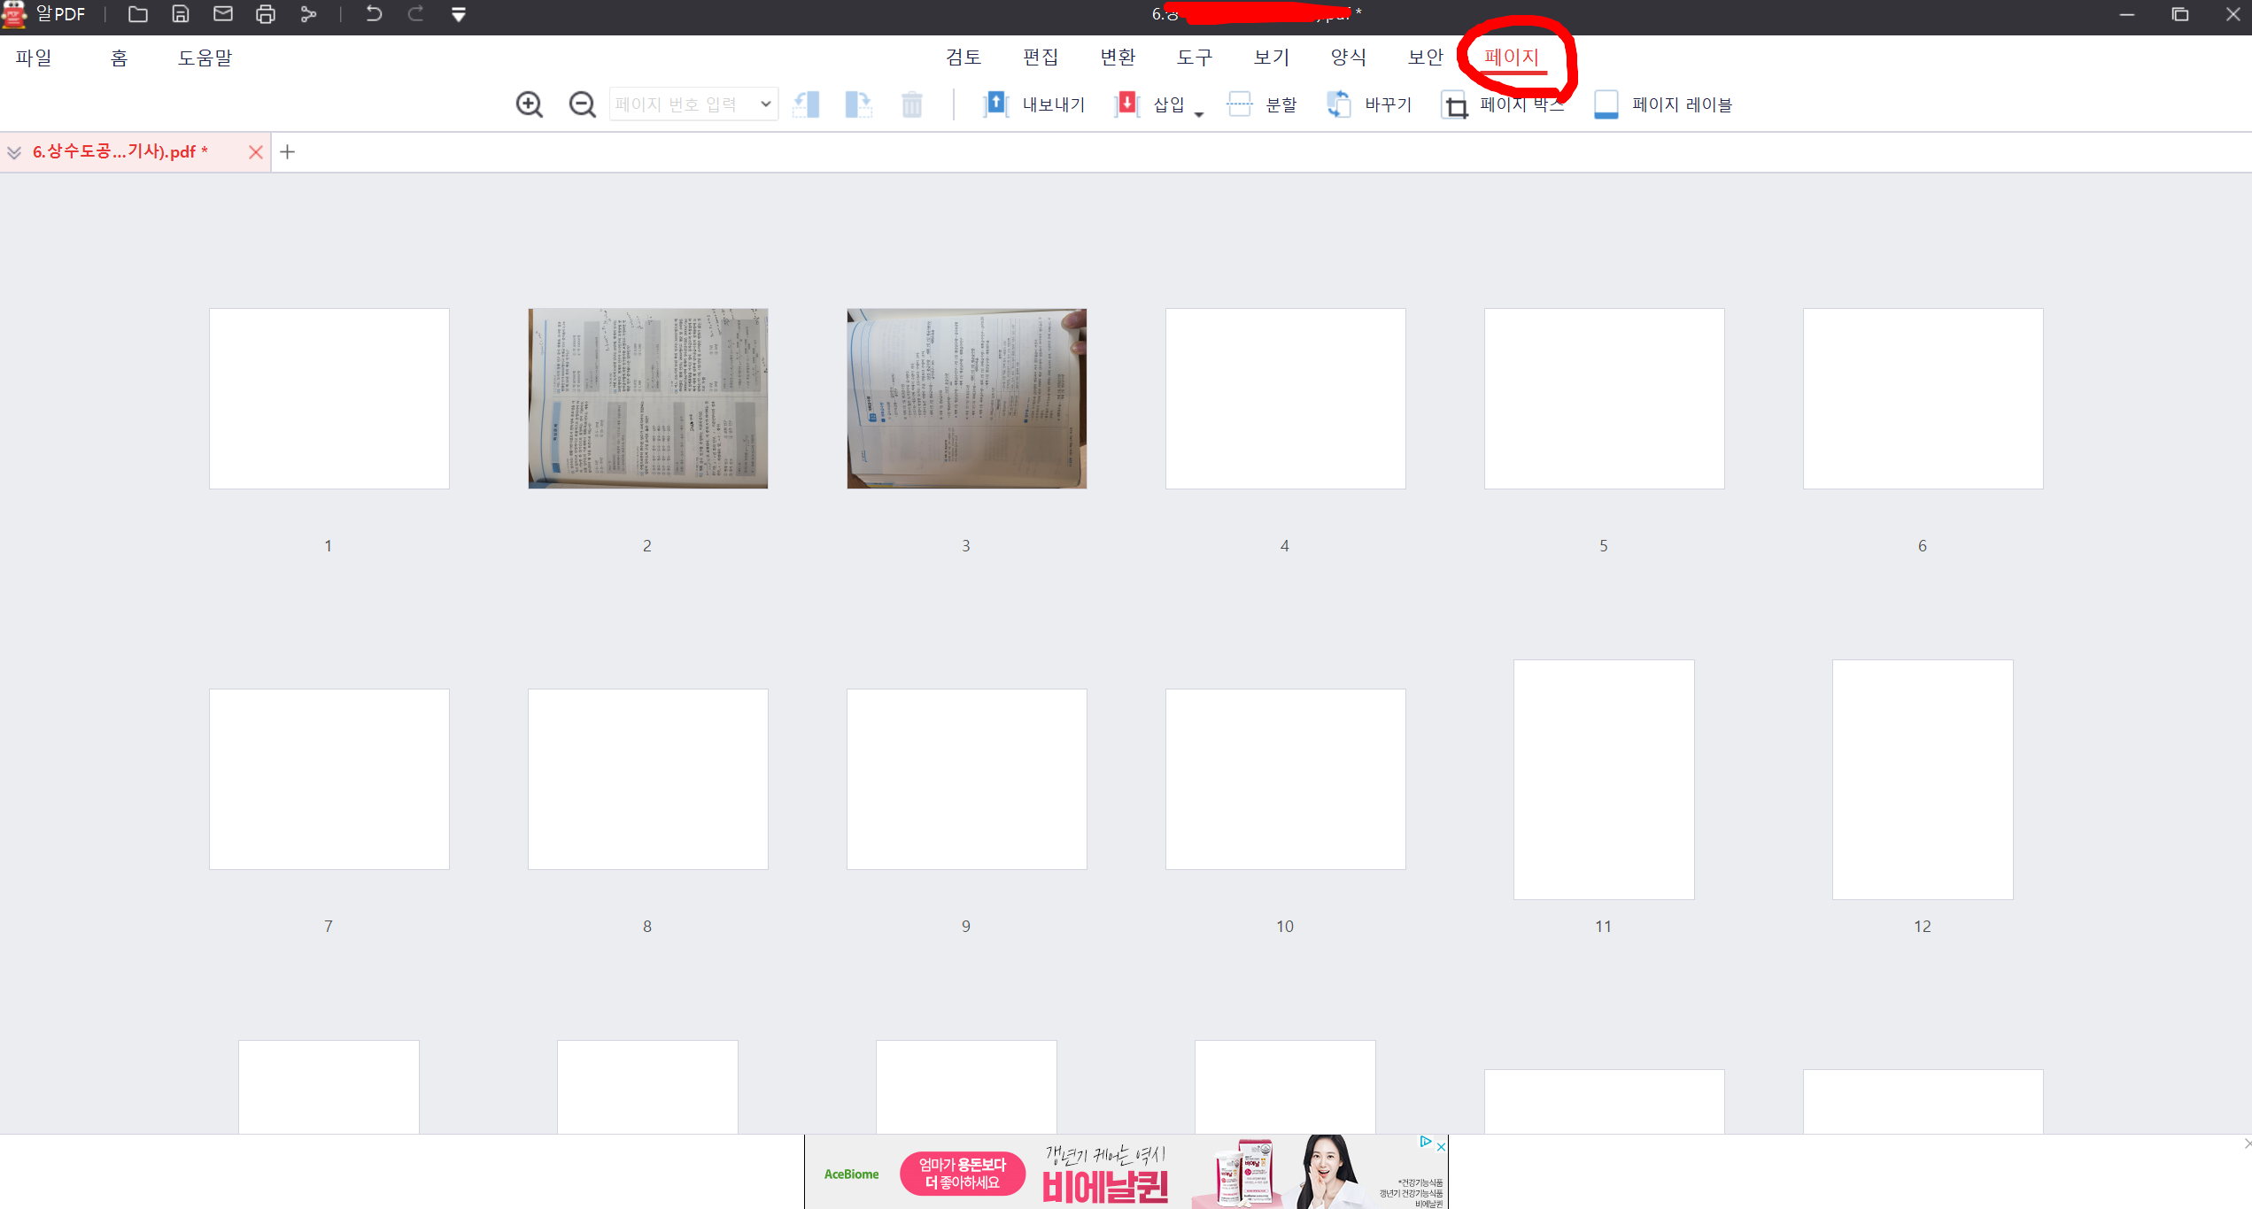Click the 분할 split button
This screenshot has height=1209, width=2252.
[x=1262, y=104]
